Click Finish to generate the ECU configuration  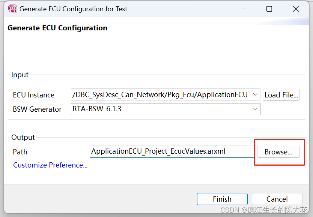[222, 199]
